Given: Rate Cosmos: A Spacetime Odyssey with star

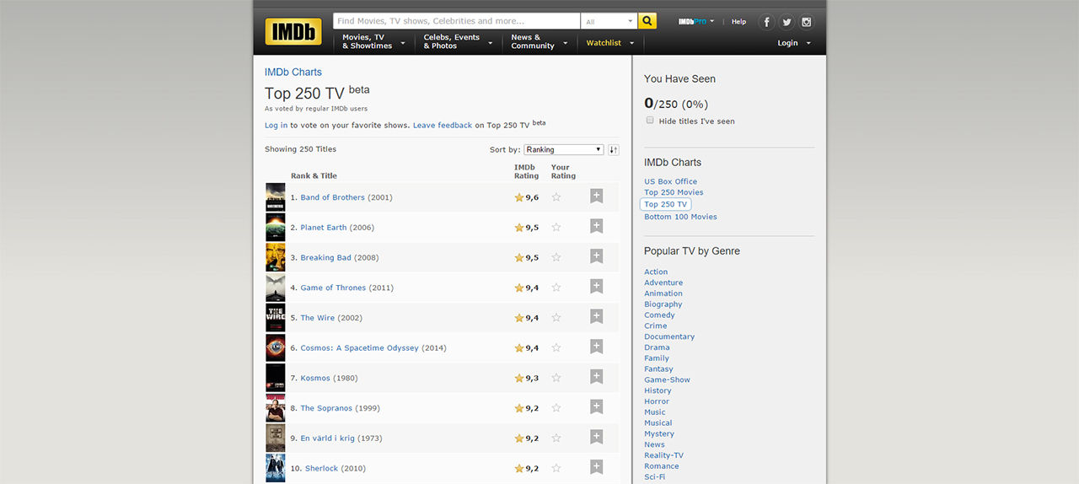Looking at the screenshot, I should 556,347.
